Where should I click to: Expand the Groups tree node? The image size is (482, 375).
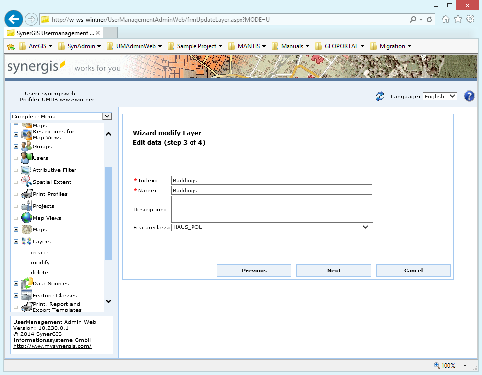pyautogui.click(x=16, y=147)
